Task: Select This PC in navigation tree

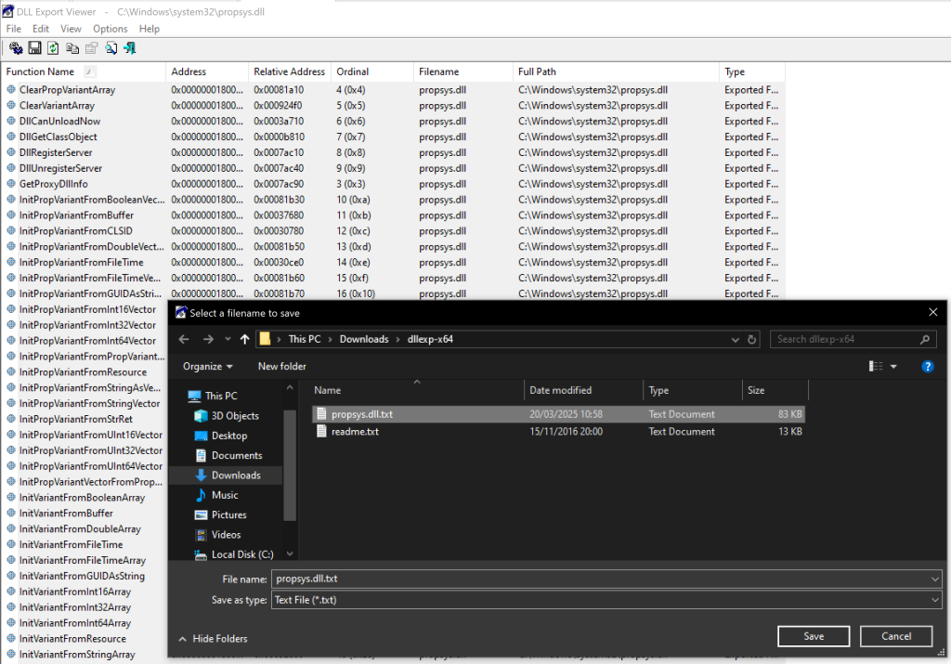Action: pos(221,396)
